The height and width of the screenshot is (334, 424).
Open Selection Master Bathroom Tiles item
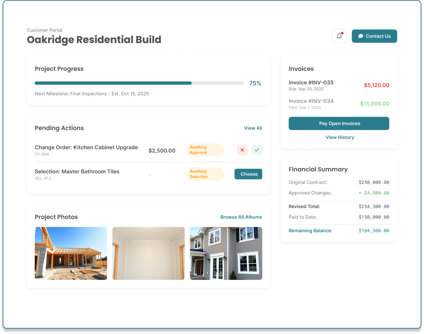pyautogui.click(x=77, y=171)
